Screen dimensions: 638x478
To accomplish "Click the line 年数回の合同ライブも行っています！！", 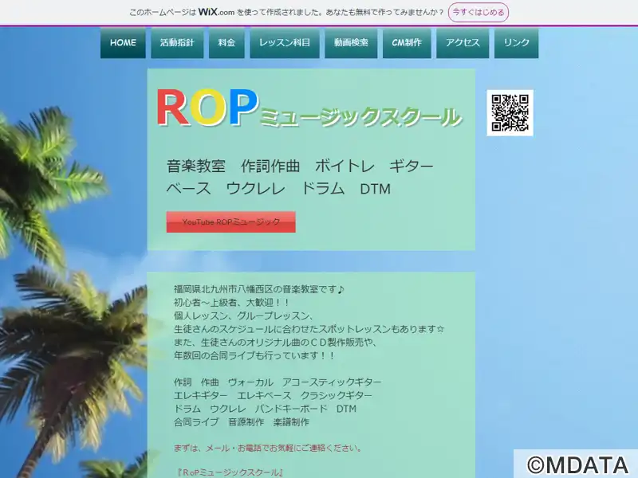I will tap(254, 355).
